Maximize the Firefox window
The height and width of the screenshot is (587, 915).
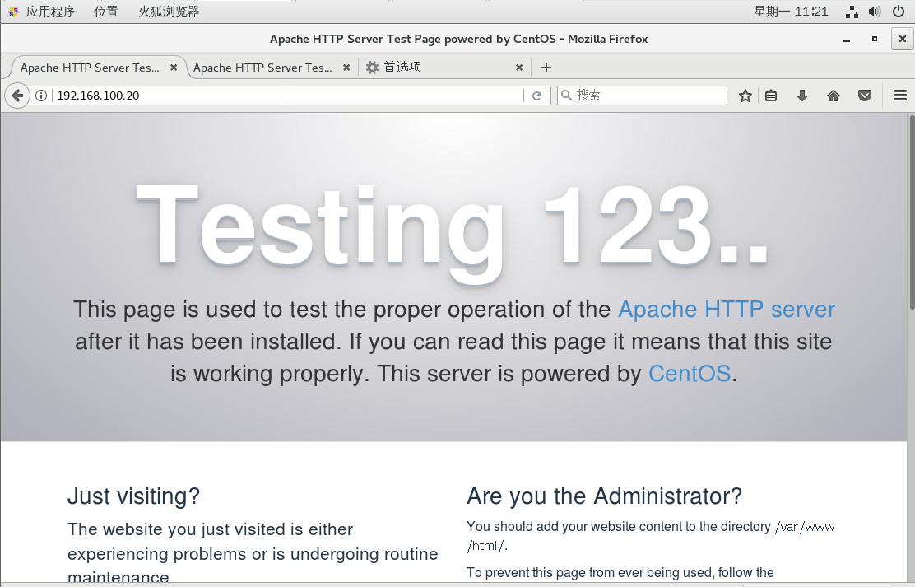(x=874, y=40)
